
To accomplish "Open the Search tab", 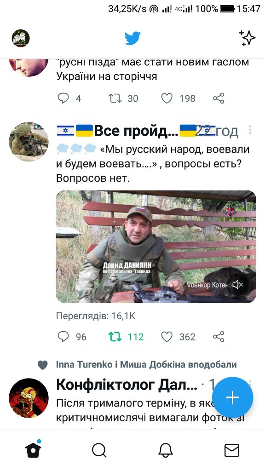I will tap(99, 450).
